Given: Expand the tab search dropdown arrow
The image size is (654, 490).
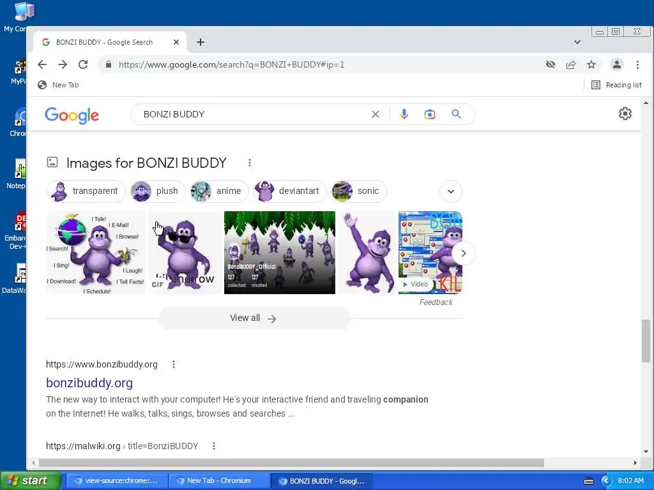Looking at the screenshot, I should (577, 42).
